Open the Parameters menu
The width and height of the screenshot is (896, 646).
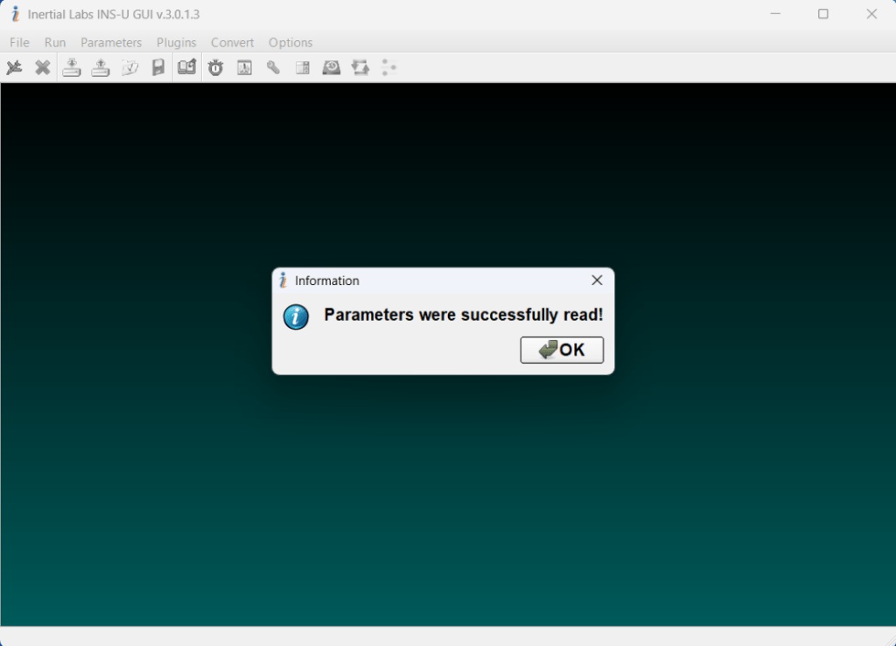[x=111, y=42]
